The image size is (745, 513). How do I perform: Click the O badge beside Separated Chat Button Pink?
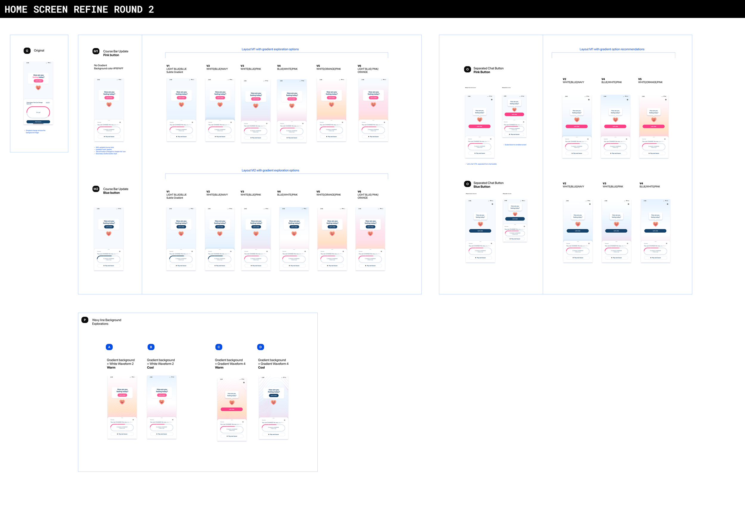pyautogui.click(x=467, y=69)
